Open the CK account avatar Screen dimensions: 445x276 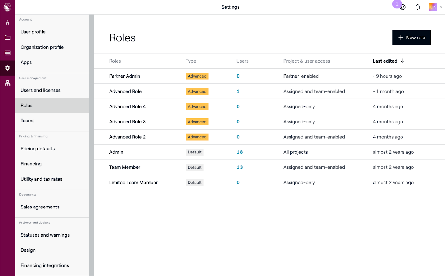coord(432,7)
